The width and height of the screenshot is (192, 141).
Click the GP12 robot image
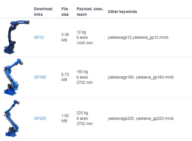(16, 37)
